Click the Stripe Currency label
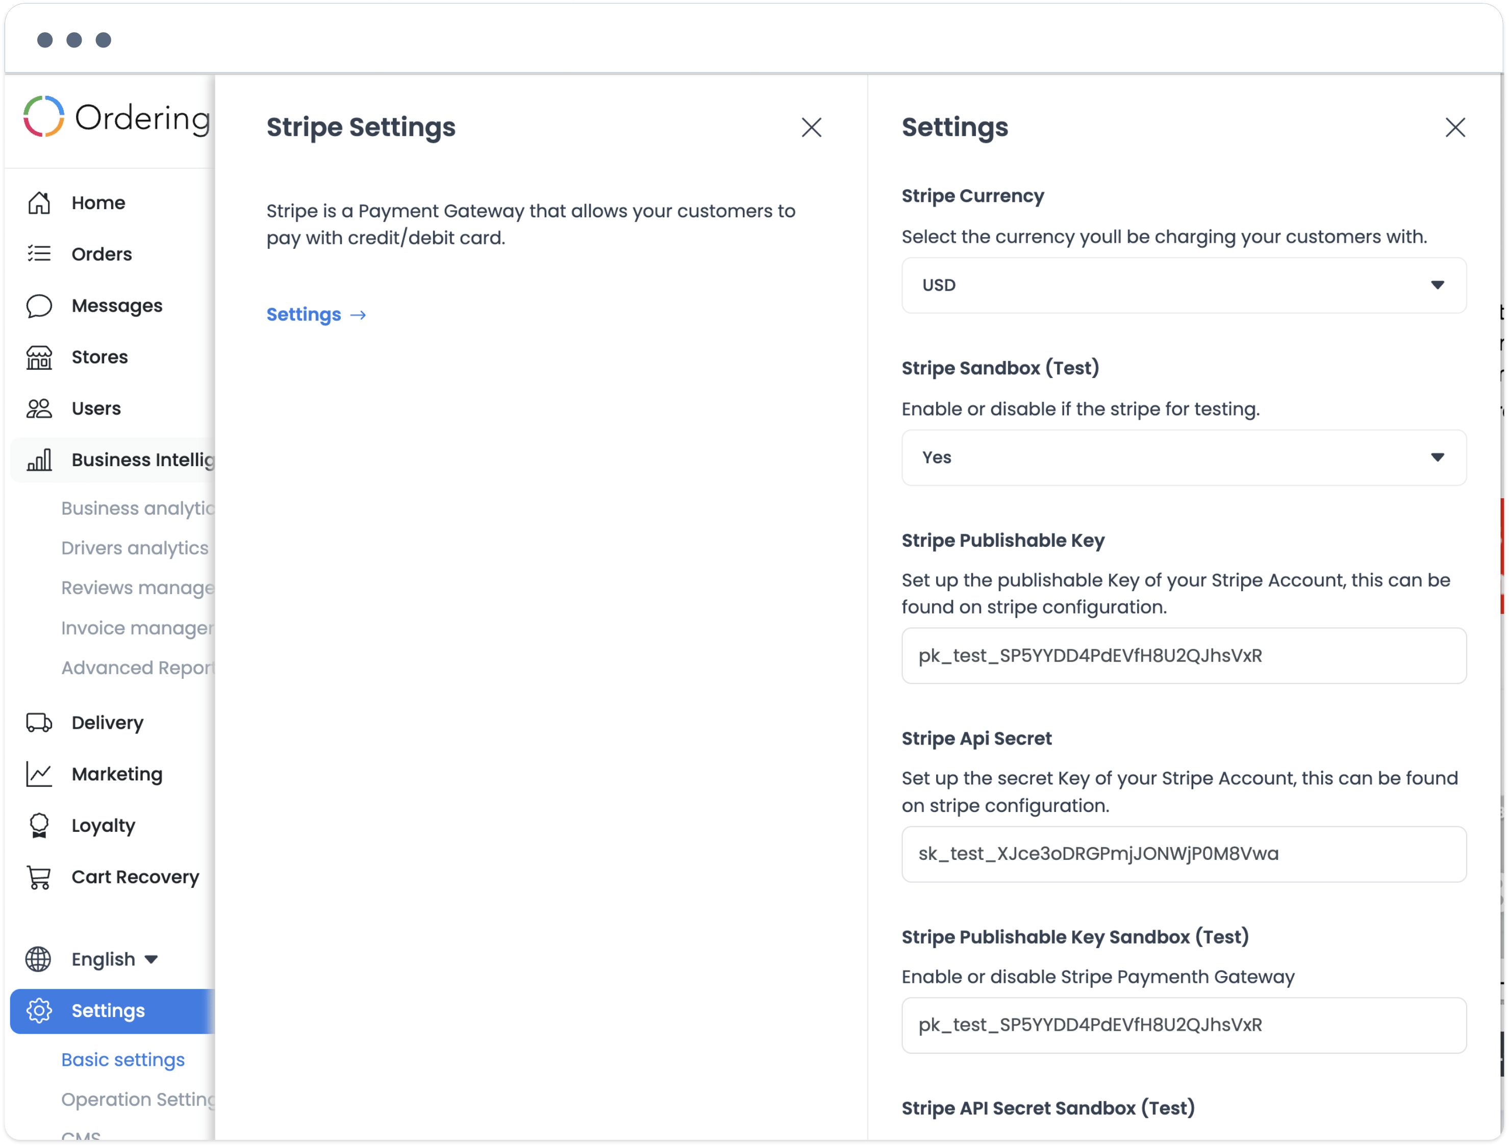This screenshot has height=1146, width=1509. [973, 196]
